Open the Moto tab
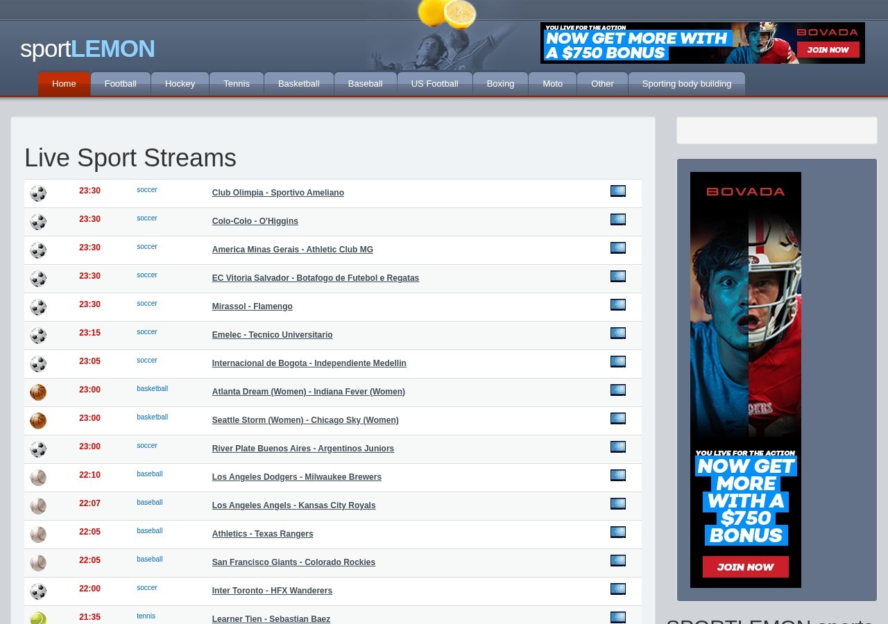This screenshot has height=624, width=888. point(553,84)
